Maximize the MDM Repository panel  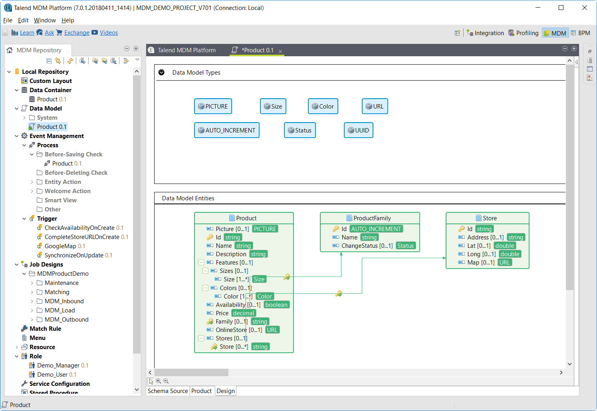pyautogui.click(x=136, y=49)
